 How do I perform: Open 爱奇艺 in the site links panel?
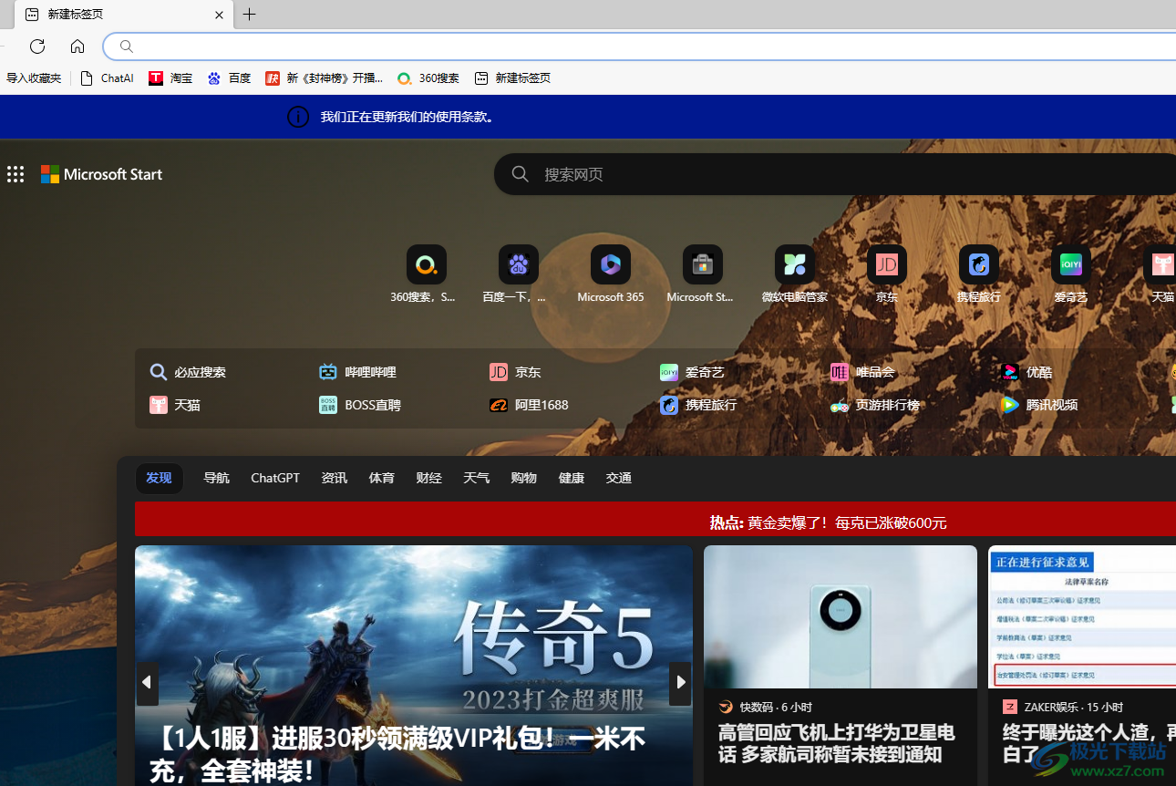coord(692,372)
